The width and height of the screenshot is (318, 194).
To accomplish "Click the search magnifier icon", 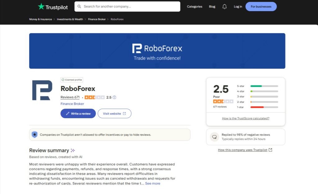I will click(79, 6).
